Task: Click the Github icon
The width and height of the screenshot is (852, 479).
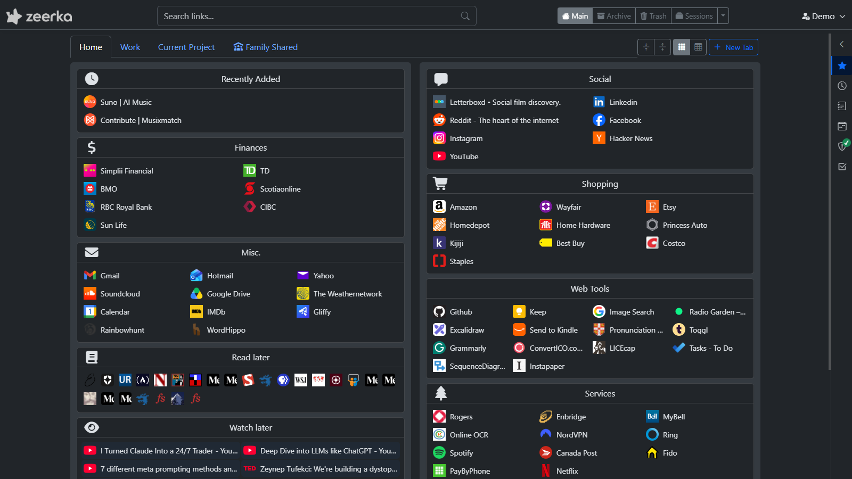Action: [x=439, y=311]
